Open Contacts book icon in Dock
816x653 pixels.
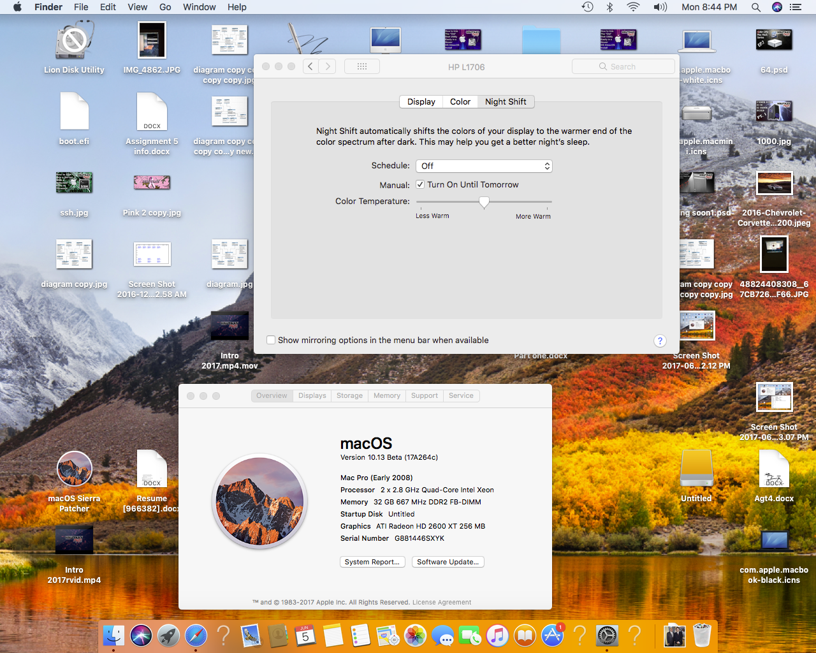(x=278, y=636)
